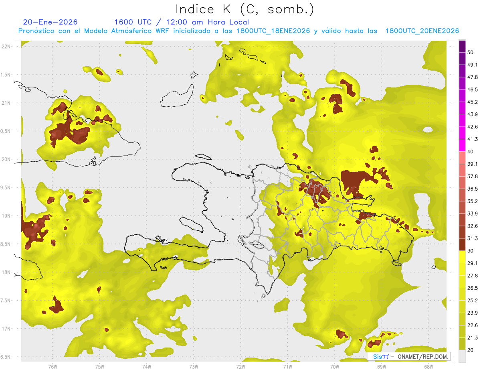Click the '40' color bar label

coord(471,152)
